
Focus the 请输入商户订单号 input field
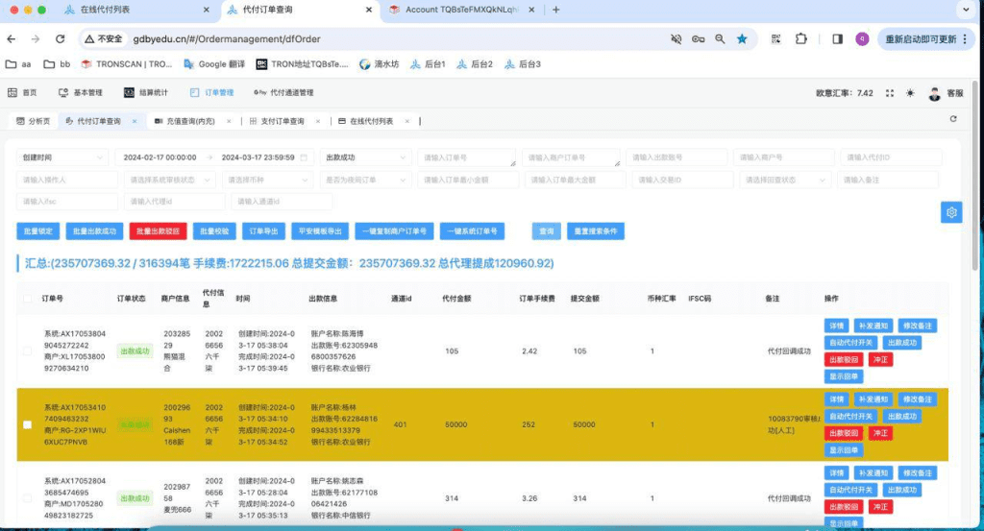(x=571, y=157)
